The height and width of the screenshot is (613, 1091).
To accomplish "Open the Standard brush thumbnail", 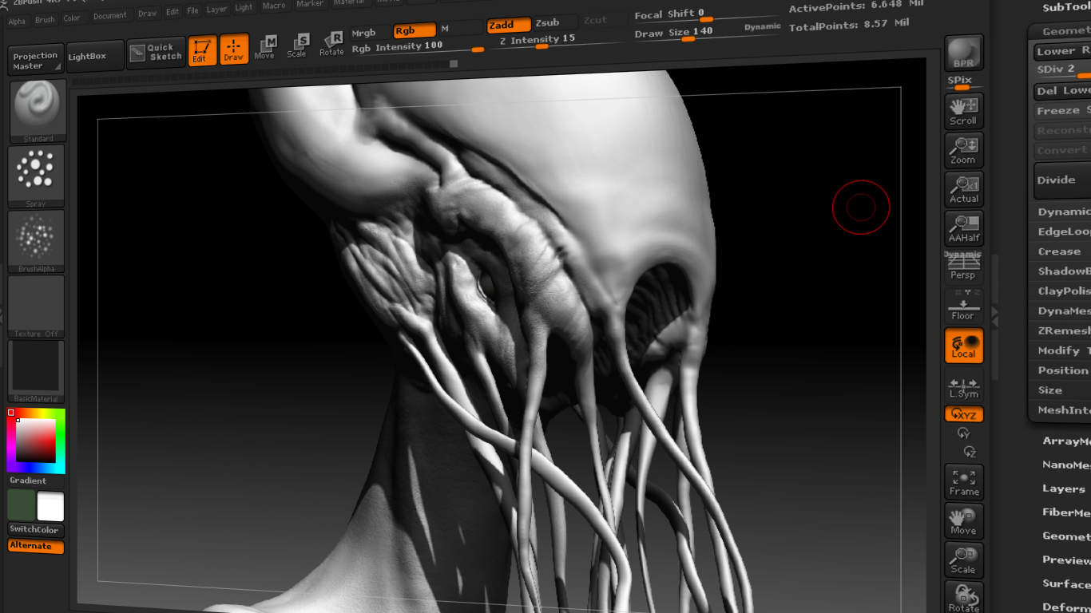I will click(37, 112).
